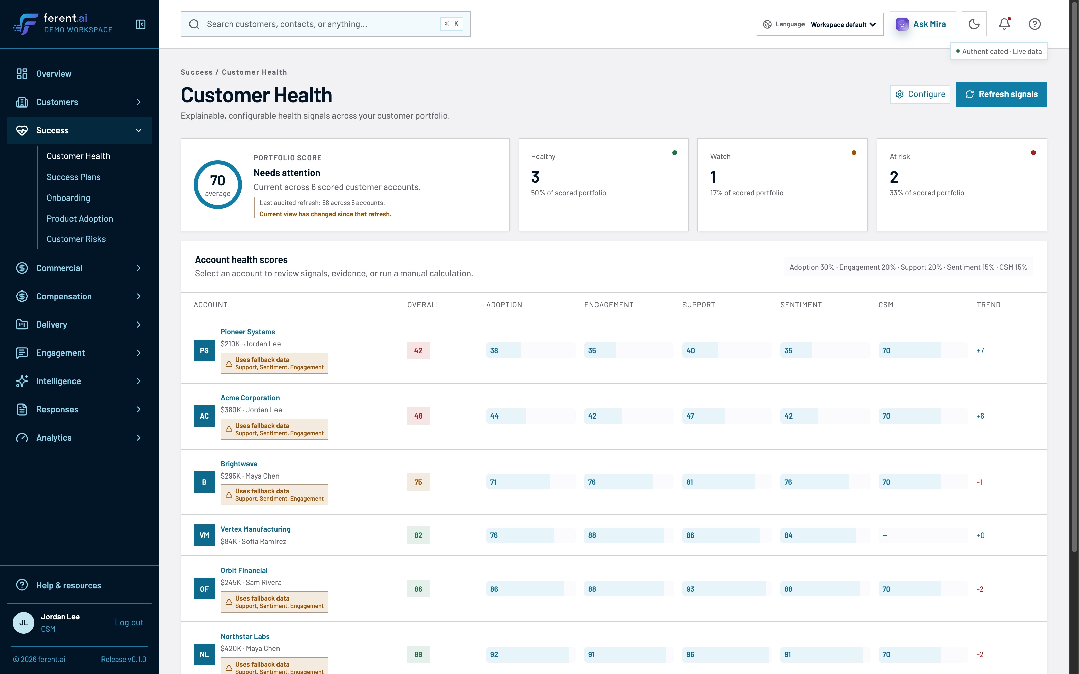This screenshot has height=674, width=1079.
Task: Open Product Adoption submenu item
Action: click(80, 218)
